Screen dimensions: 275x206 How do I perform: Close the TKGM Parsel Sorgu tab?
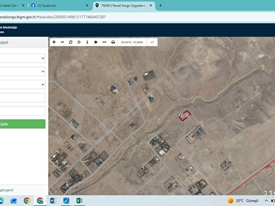pyautogui.click(x=151, y=6)
